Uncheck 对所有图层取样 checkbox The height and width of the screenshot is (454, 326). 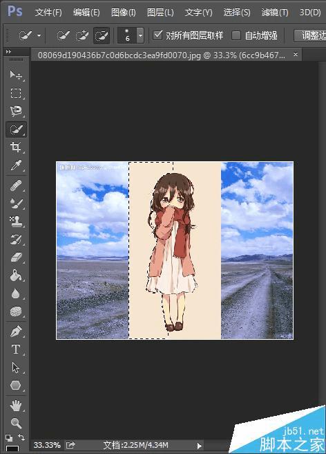(x=157, y=35)
